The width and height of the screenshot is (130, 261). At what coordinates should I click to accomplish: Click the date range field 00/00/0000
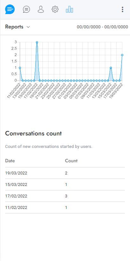click(103, 27)
